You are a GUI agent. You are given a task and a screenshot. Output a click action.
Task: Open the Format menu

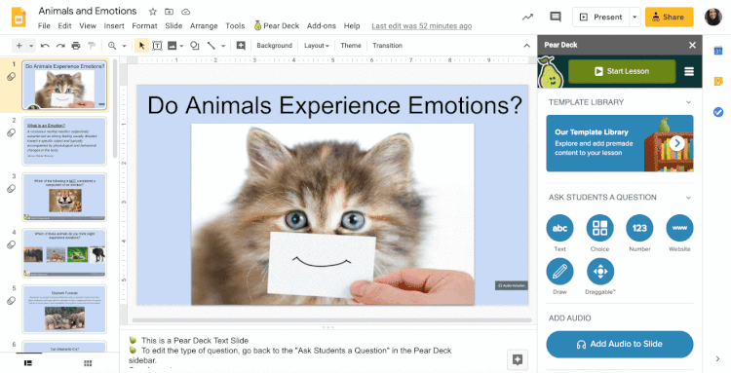(144, 26)
